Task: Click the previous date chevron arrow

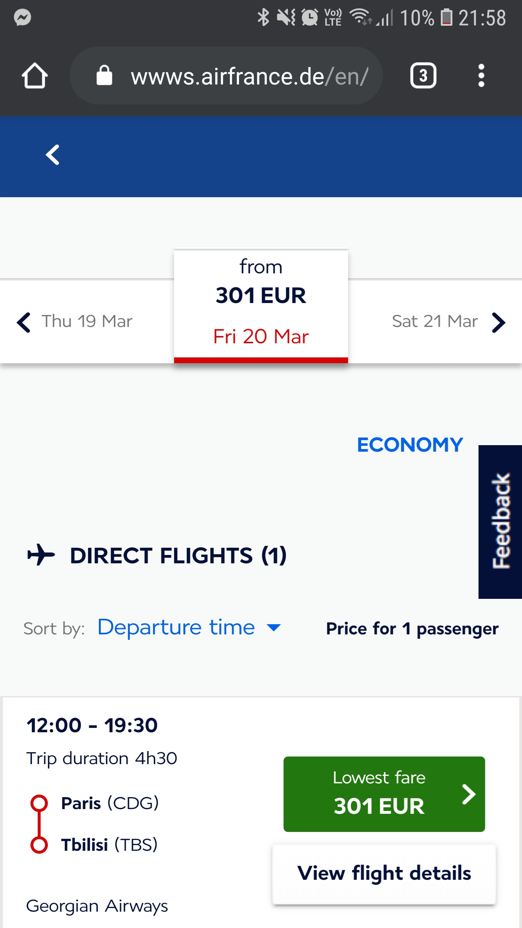Action: pyautogui.click(x=24, y=322)
